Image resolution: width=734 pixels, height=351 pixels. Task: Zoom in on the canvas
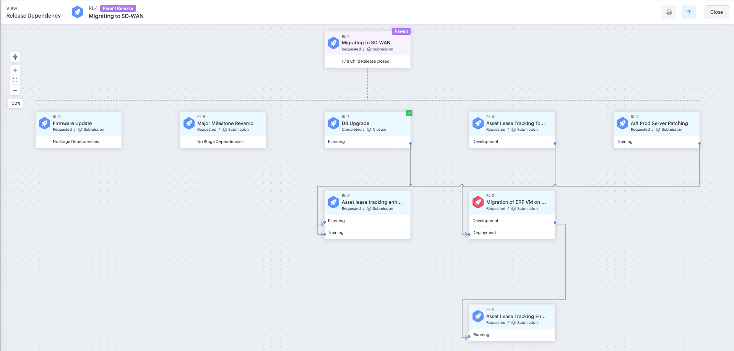click(15, 70)
